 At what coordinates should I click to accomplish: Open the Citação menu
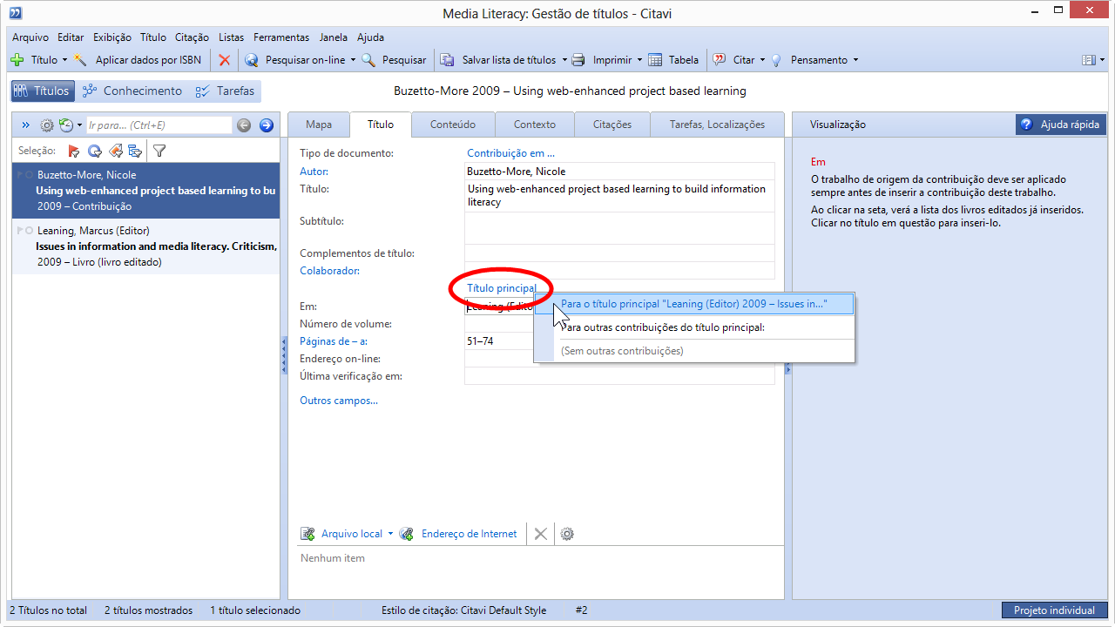[x=192, y=37]
